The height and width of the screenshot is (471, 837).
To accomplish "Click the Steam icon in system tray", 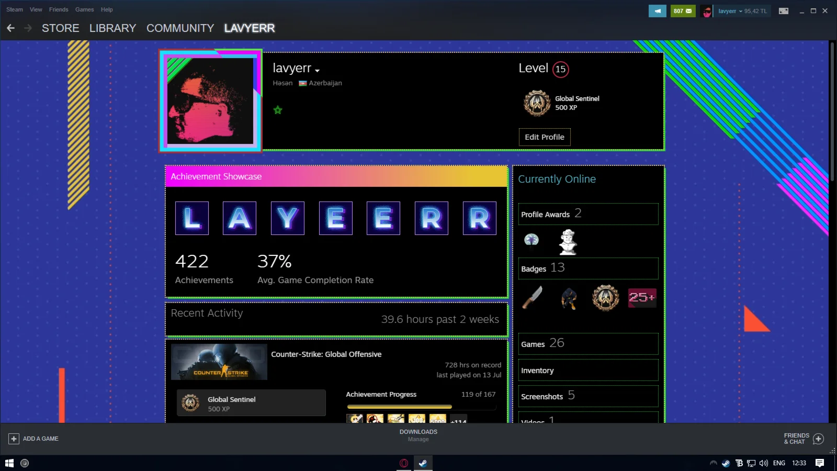I will (726, 463).
